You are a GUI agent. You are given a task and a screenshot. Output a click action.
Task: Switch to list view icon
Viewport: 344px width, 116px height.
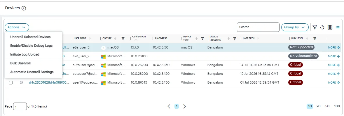[x=338, y=27]
